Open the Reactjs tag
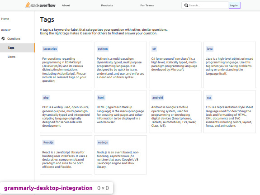The image size is (260, 195). [x=48, y=143]
